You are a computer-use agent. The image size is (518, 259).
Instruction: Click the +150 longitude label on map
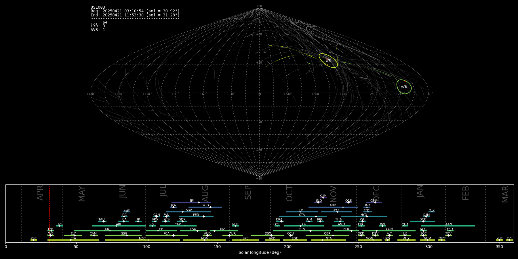pos(118,94)
